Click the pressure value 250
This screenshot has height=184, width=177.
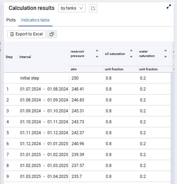[75, 78]
